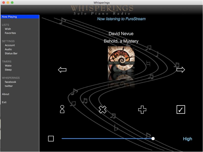Open the Sleep timer
The height and width of the screenshot is (152, 203).
(x=8, y=70)
